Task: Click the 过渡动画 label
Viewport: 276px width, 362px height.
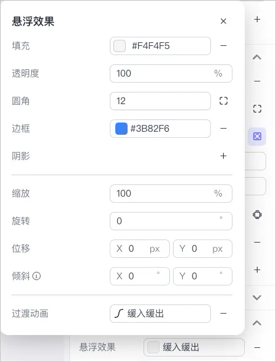Action: tap(30, 314)
